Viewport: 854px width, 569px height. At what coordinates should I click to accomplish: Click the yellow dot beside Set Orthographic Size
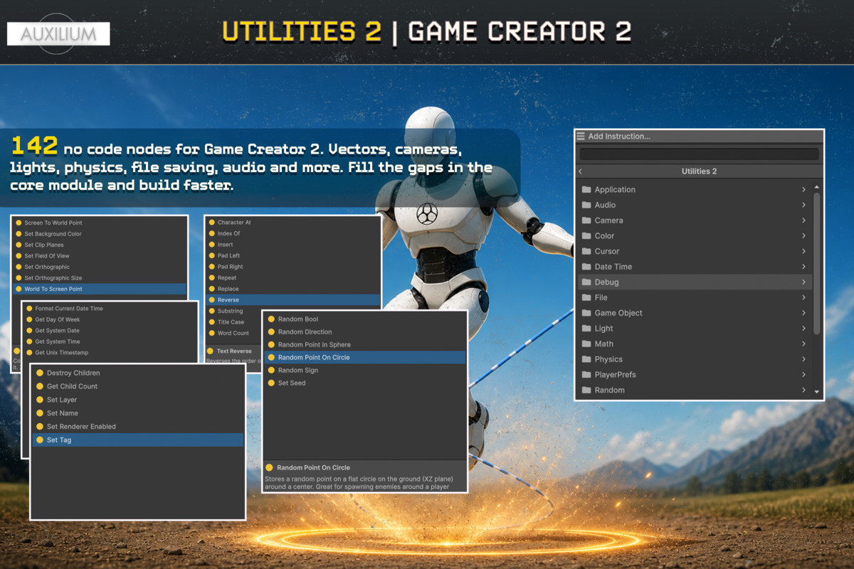[x=19, y=278]
